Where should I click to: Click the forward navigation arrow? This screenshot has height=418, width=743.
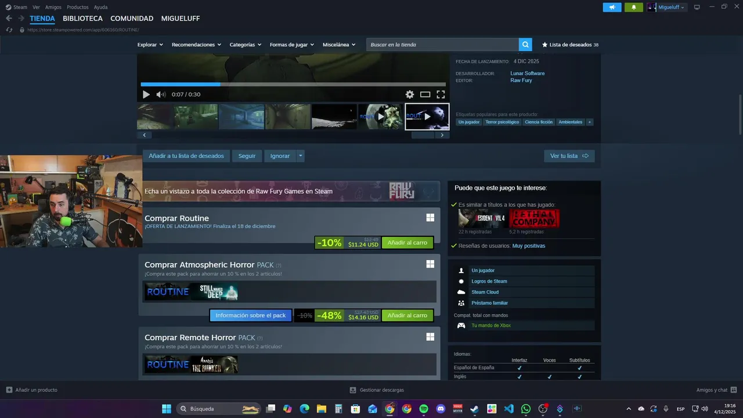pos(21,19)
